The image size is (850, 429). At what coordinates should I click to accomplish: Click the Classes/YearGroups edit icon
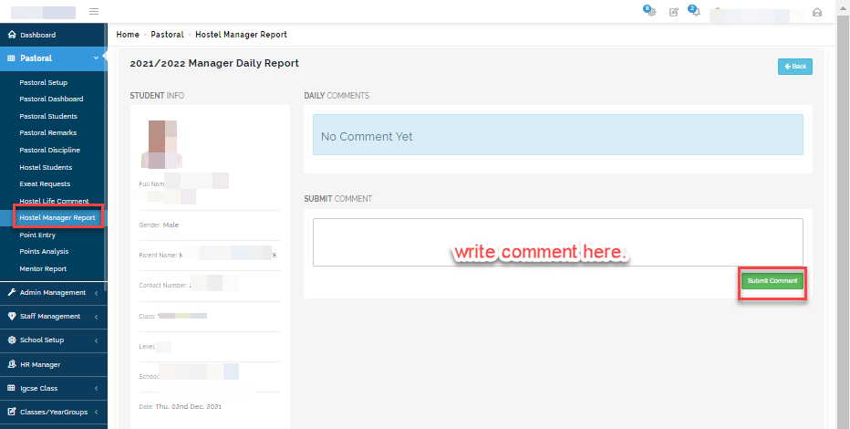coord(11,412)
